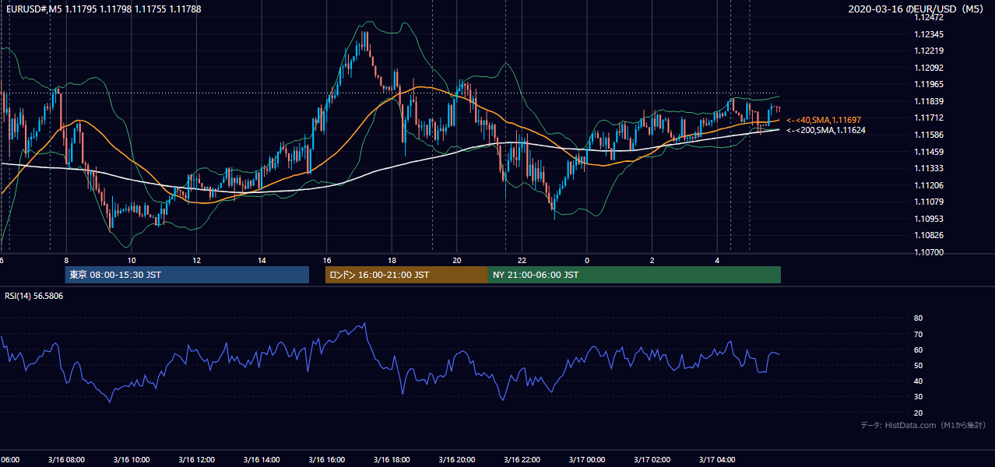The height and width of the screenshot is (467, 995).
Task: Click price scale value 1.11206
Action: click(929, 185)
